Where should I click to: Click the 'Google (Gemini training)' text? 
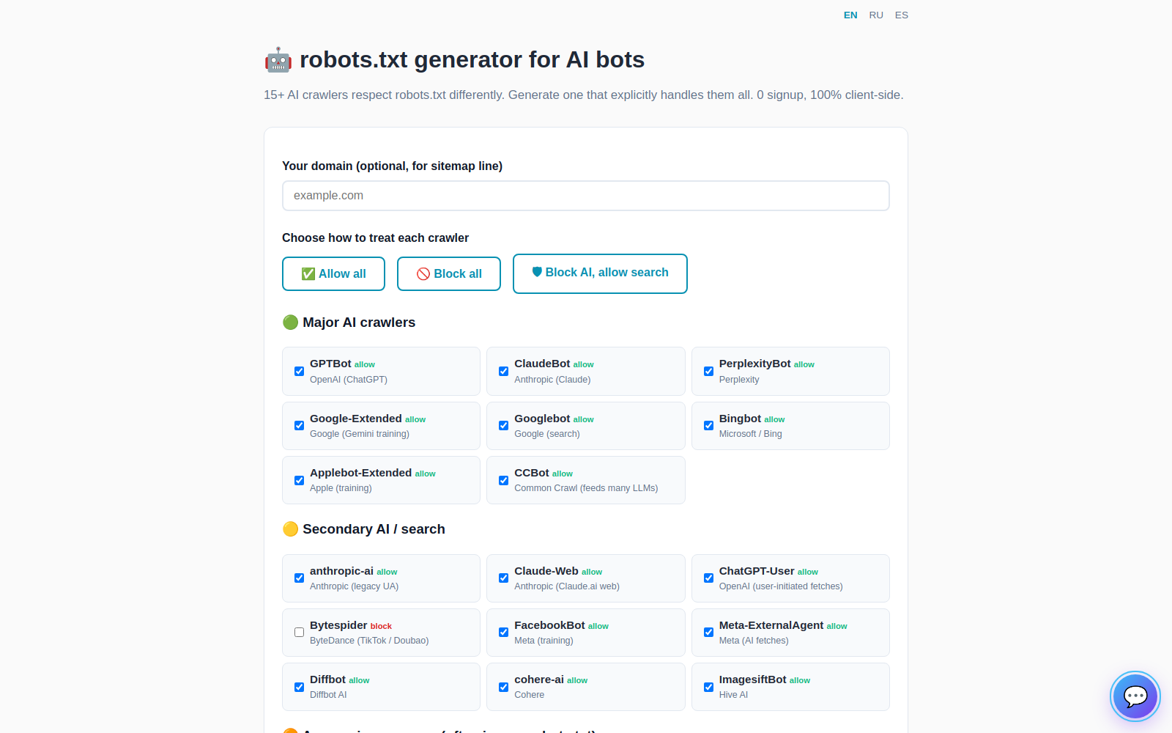(x=360, y=434)
